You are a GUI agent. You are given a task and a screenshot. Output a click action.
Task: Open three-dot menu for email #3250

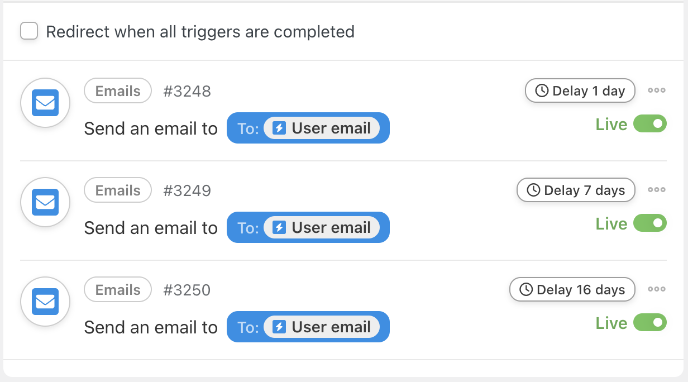click(x=656, y=289)
